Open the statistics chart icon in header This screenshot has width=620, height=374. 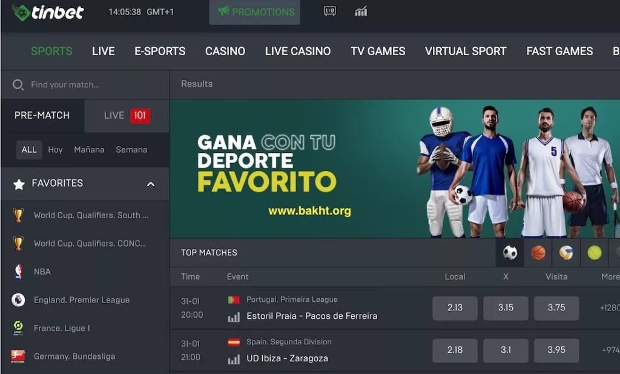tap(361, 12)
